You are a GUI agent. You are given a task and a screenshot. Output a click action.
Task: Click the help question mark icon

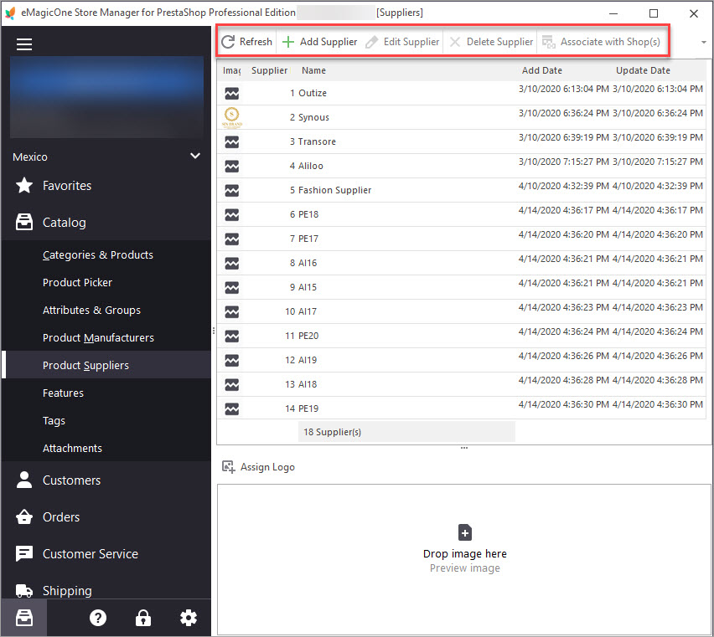(x=98, y=618)
